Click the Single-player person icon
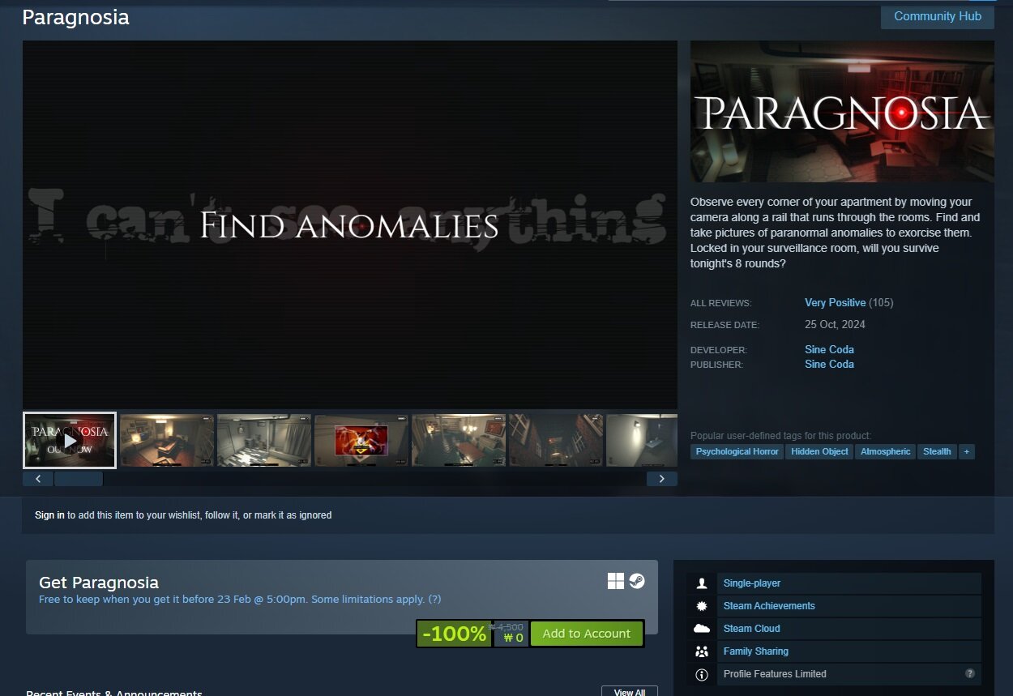 pos(702,583)
